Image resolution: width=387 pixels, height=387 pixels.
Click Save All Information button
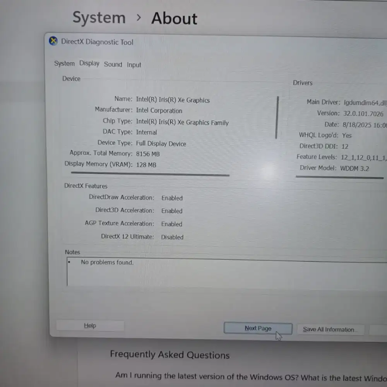(x=330, y=329)
